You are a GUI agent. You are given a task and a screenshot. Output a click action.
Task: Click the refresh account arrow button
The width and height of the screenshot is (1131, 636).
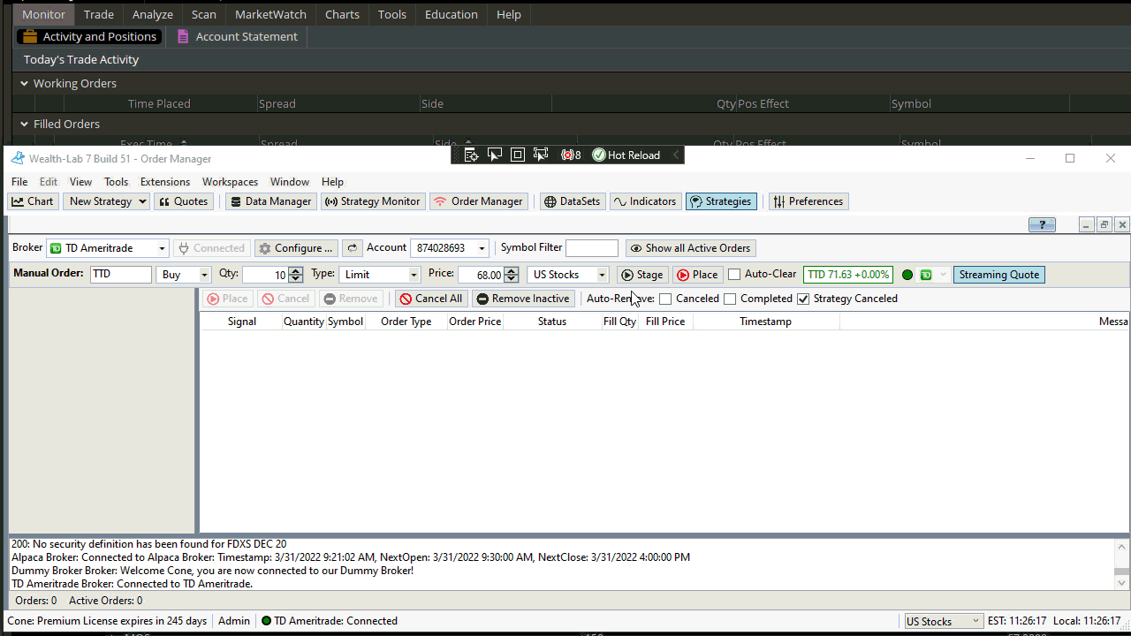[352, 248]
